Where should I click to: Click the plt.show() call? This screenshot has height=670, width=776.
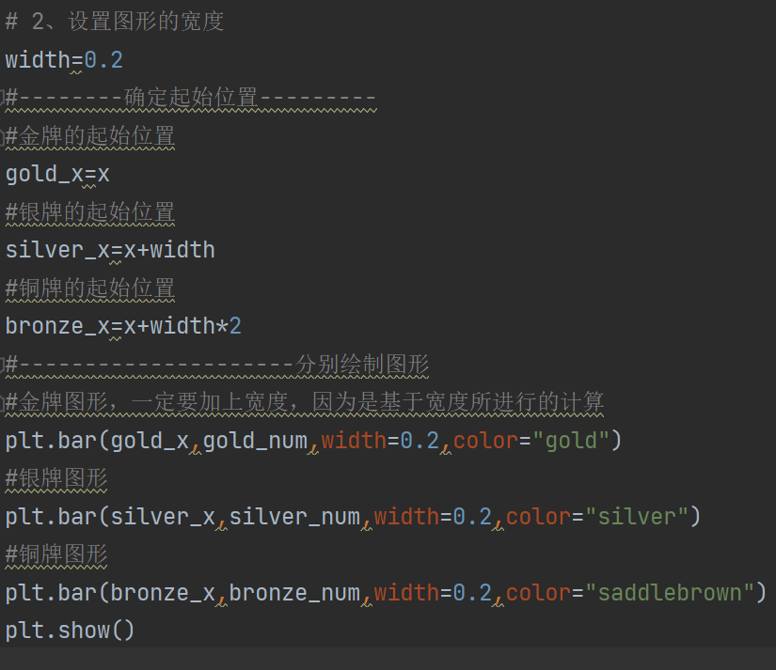(71, 630)
